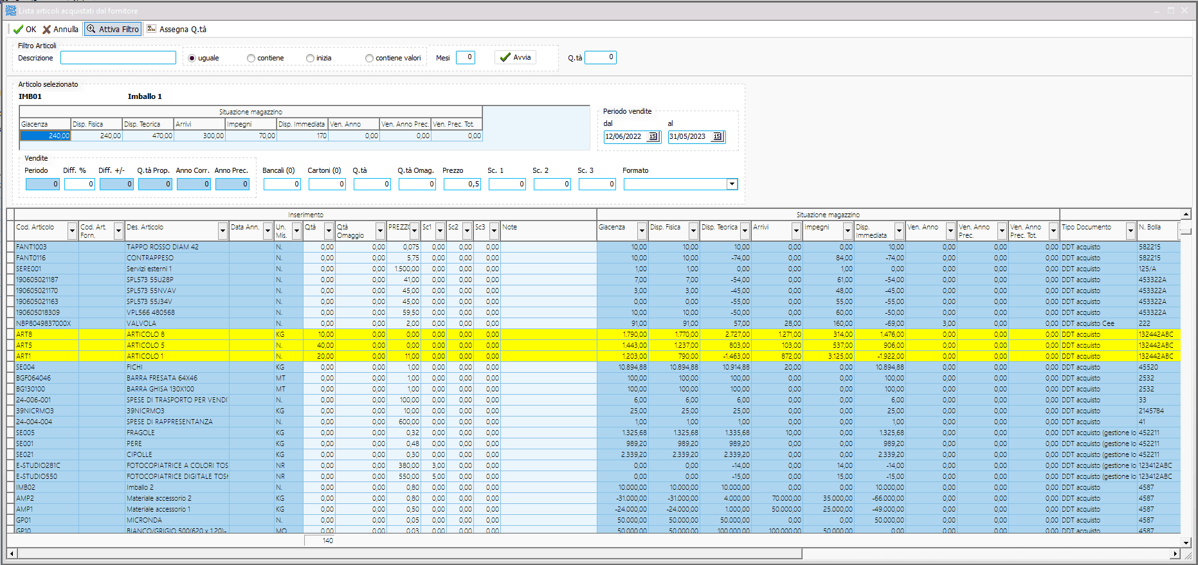Screen dimensions: 1198x565
Task: Click the Sc. 1 input field
Action: click(x=507, y=184)
